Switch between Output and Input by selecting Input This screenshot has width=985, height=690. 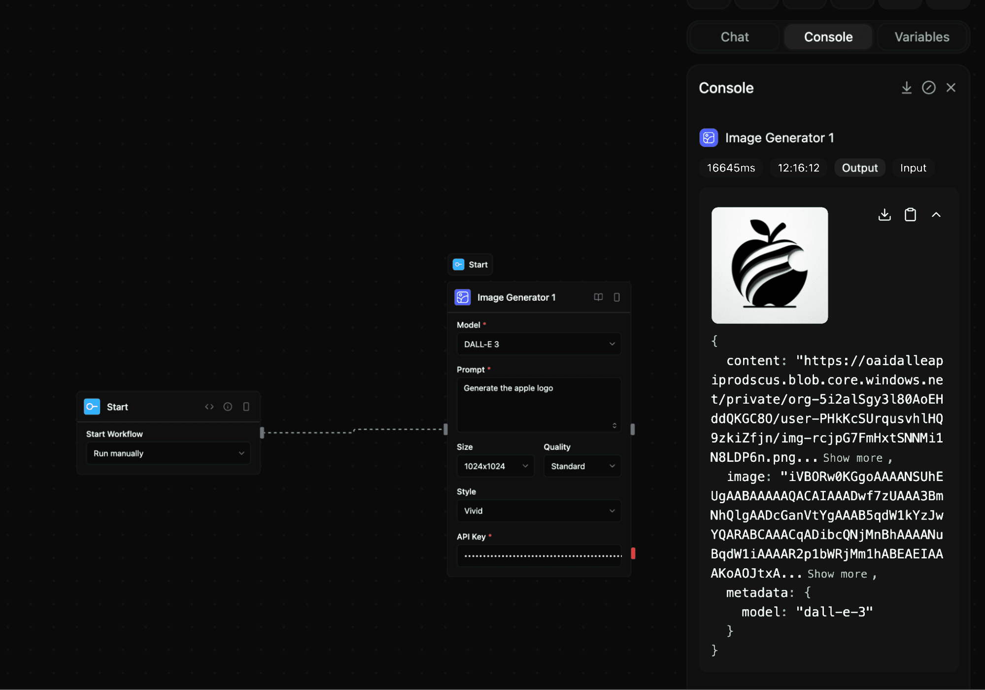pos(913,168)
